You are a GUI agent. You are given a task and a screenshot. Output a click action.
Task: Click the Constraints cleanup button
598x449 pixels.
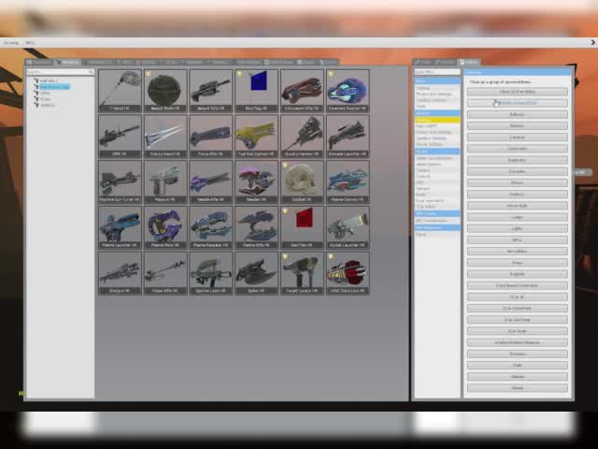(x=518, y=149)
